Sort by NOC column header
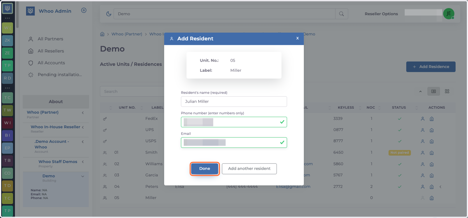The image size is (468, 218). pyautogui.click(x=371, y=108)
